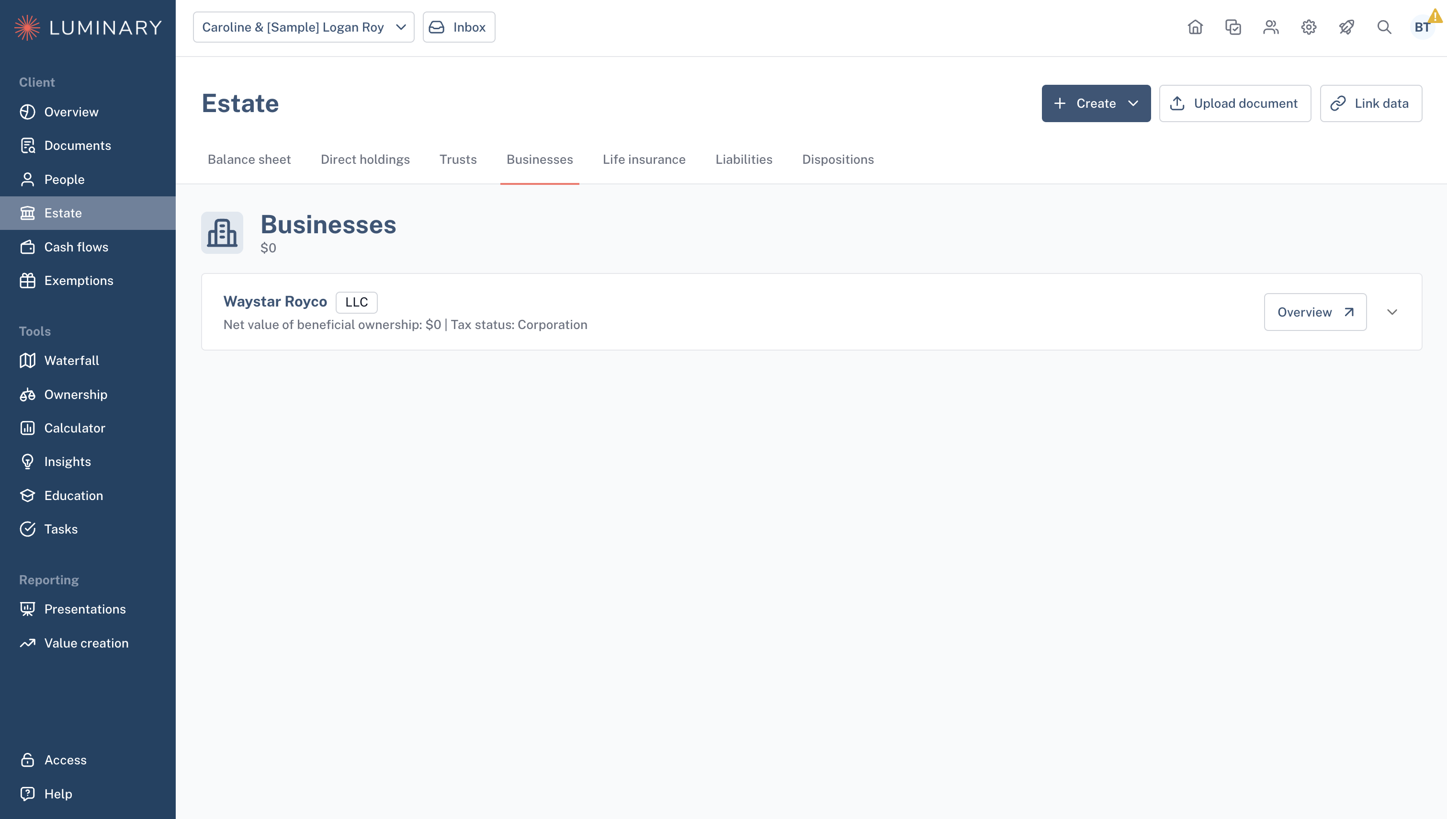Click the Businesses section heading
The height and width of the screenshot is (819, 1447).
tap(328, 225)
